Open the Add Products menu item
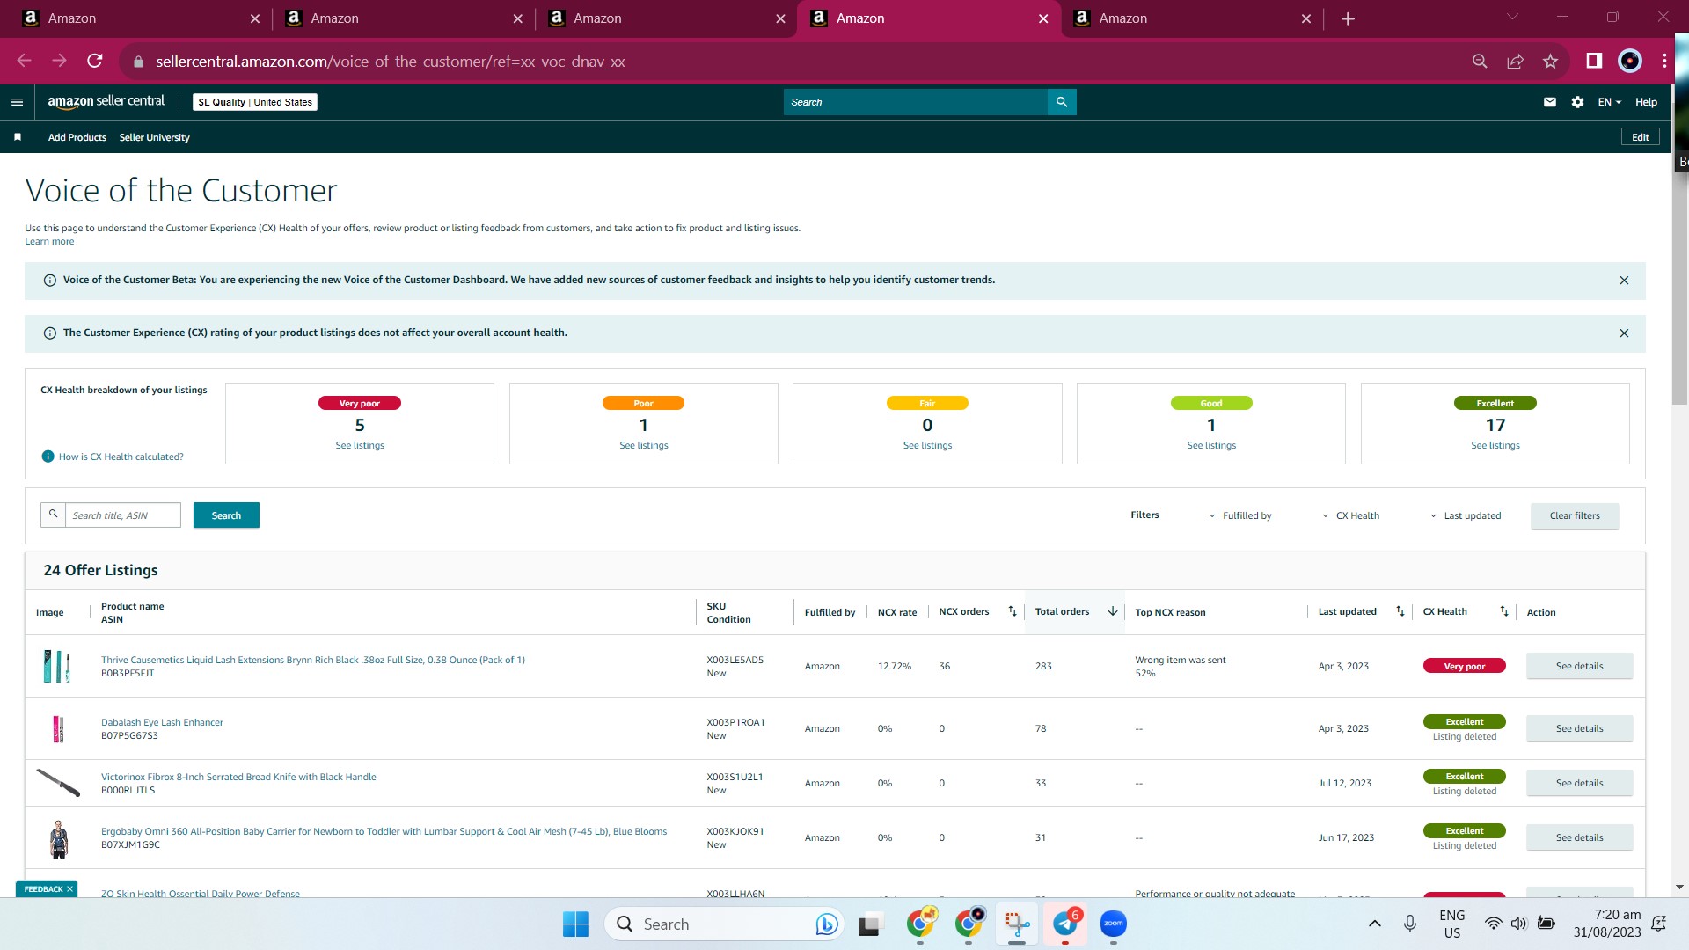This screenshot has height=950, width=1689. click(77, 137)
